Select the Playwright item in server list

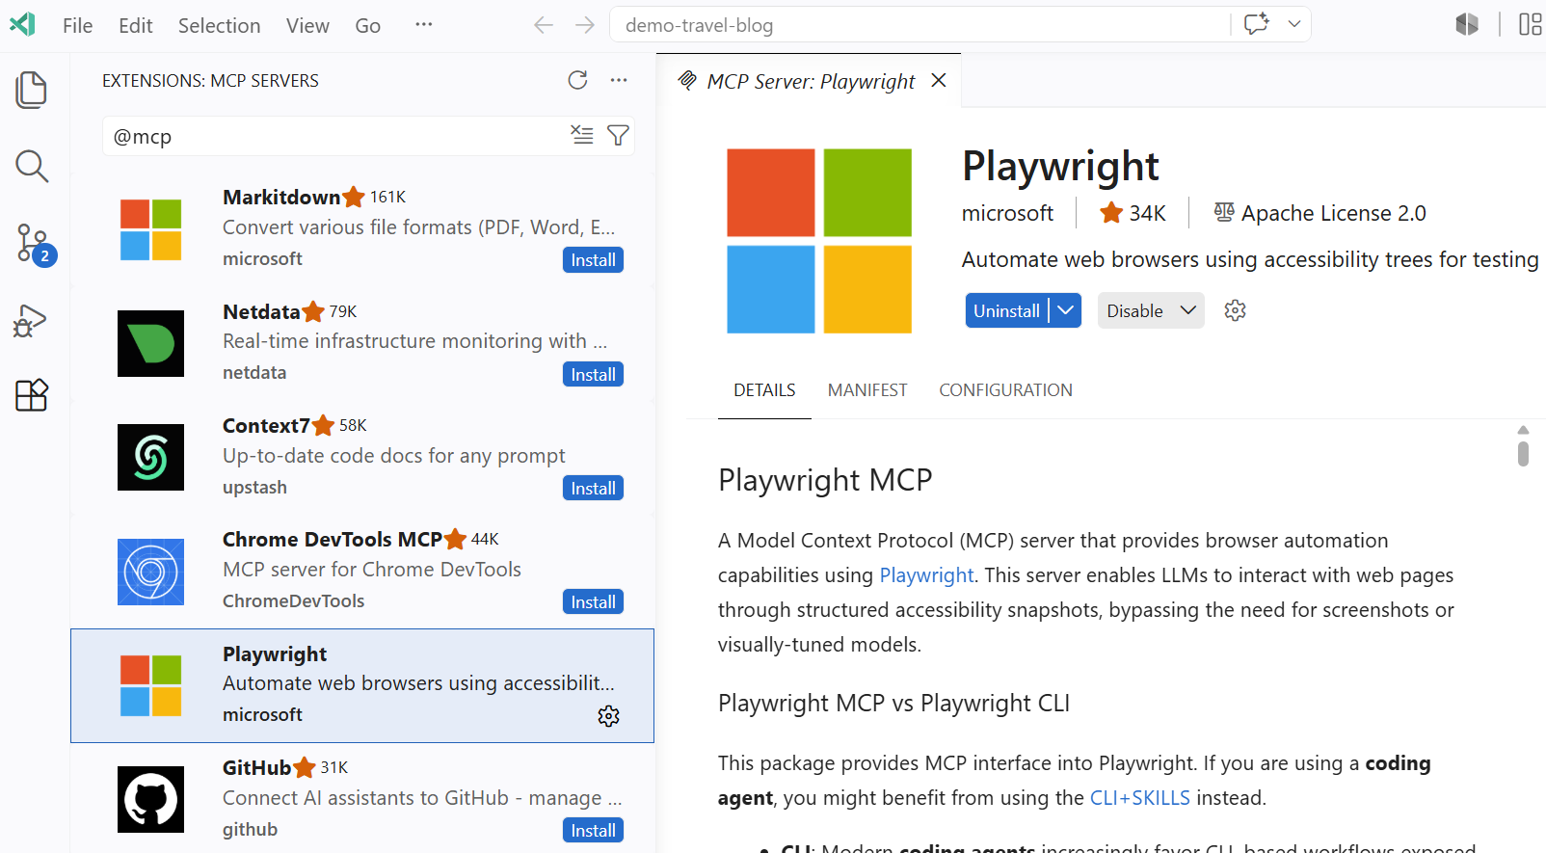pos(362,685)
